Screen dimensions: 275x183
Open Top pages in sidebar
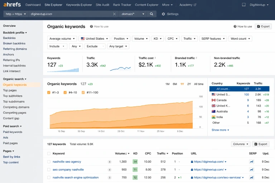click(x=10, y=90)
